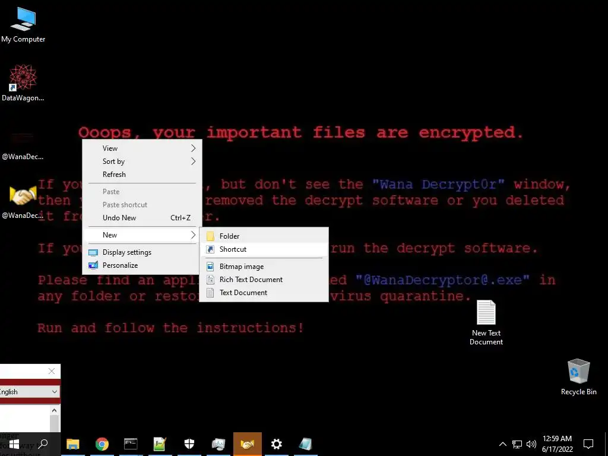Create a new Text Document
Screen dimensions: 608x456
point(264,293)
